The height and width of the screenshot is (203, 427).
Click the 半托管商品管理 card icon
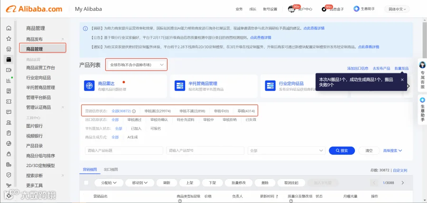click(180, 86)
